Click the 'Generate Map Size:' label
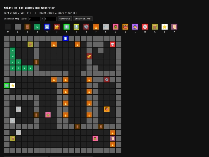This screenshot has height=157, width=209. [x=15, y=19]
